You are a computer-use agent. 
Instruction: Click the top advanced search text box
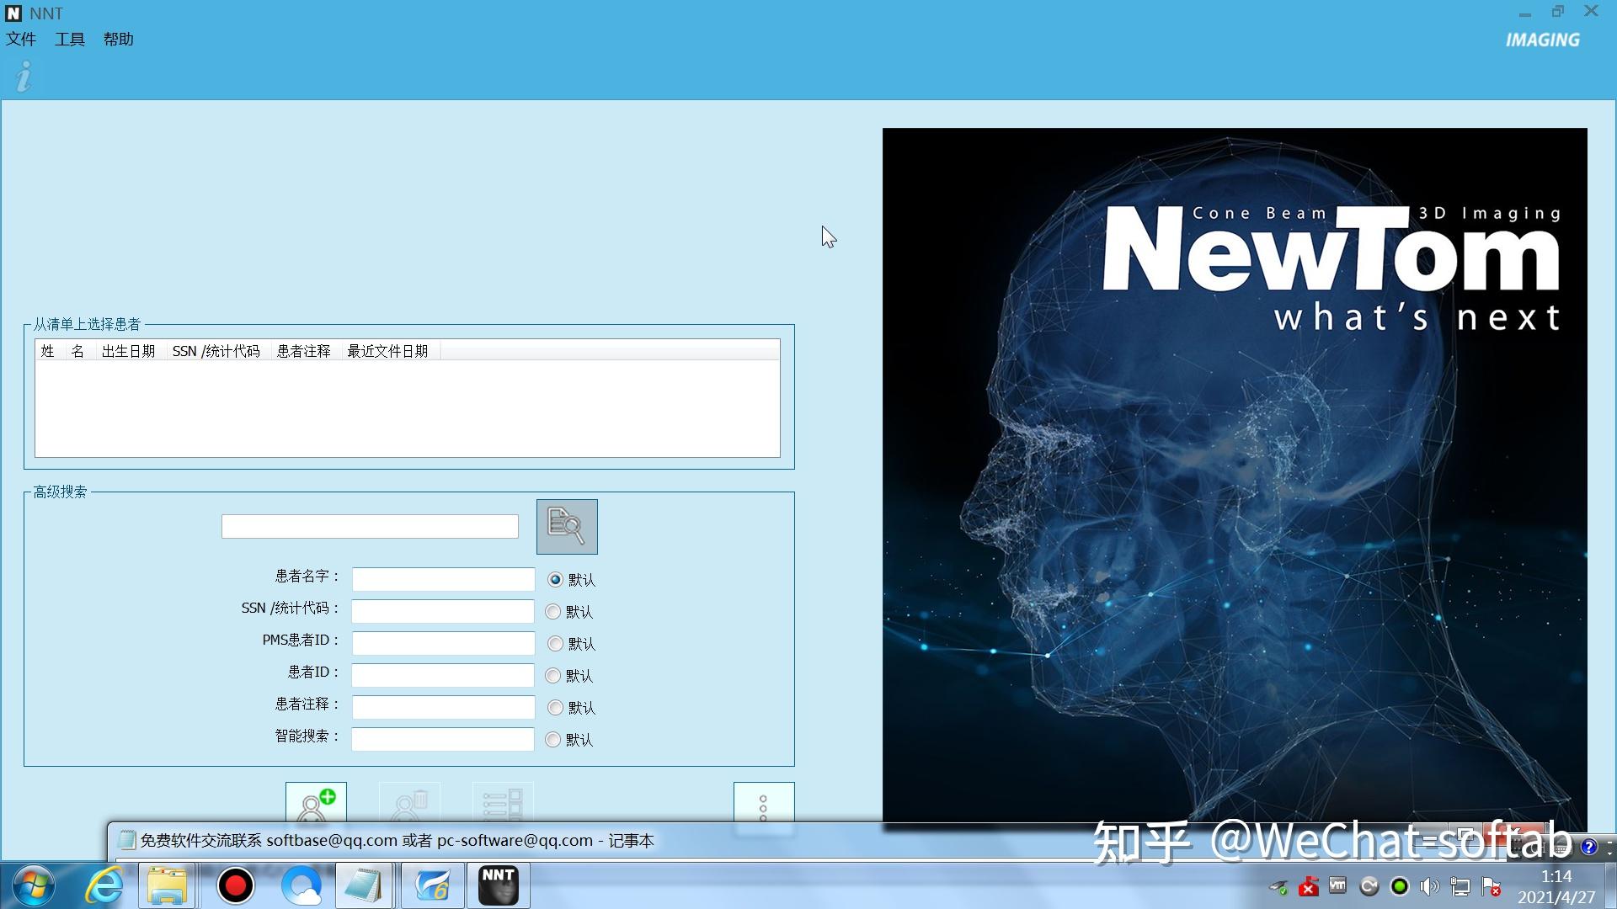[370, 527]
